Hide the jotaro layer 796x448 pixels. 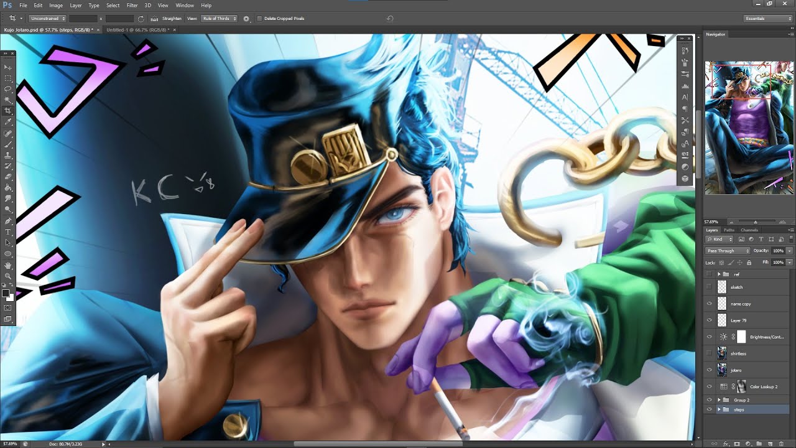pos(709,370)
